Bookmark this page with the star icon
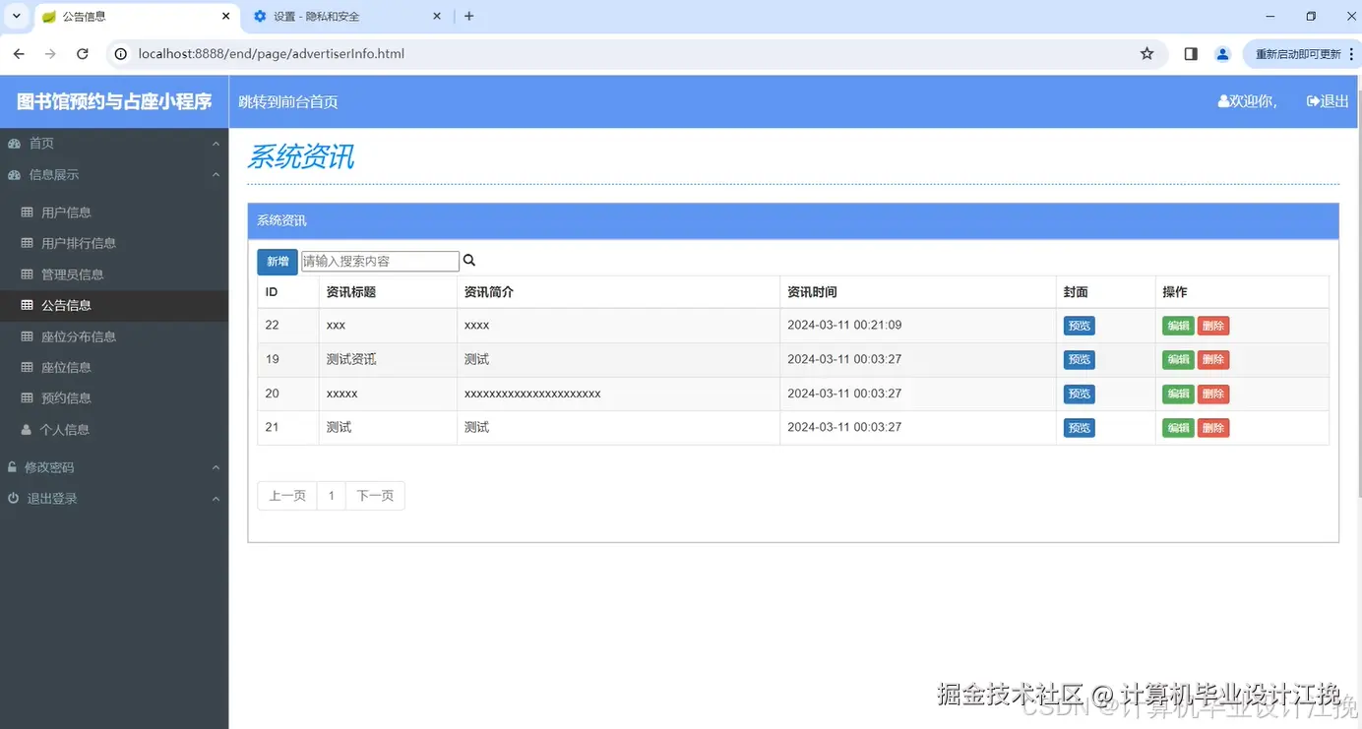 1146,54
